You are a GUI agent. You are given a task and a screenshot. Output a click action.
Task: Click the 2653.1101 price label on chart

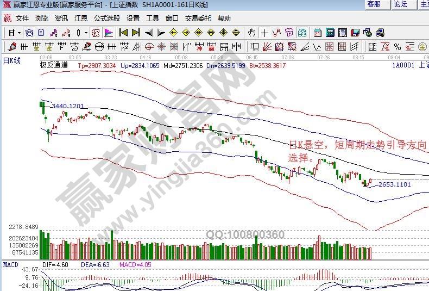click(395, 185)
